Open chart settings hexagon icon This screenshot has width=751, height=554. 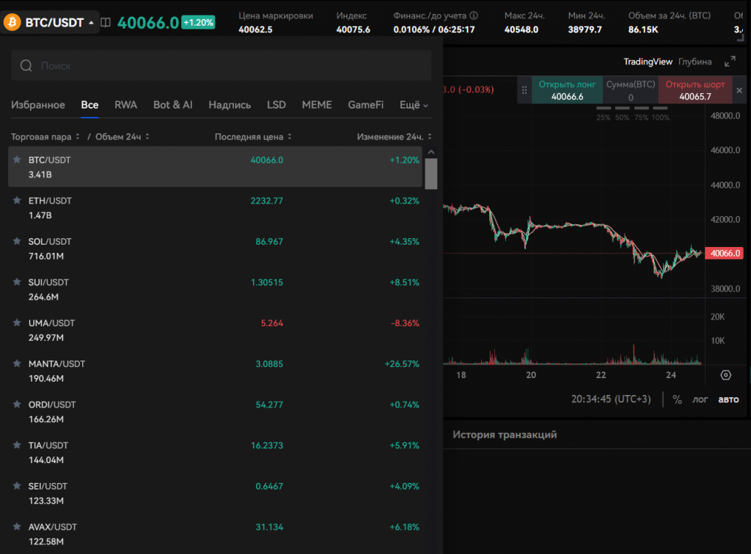[x=725, y=375]
